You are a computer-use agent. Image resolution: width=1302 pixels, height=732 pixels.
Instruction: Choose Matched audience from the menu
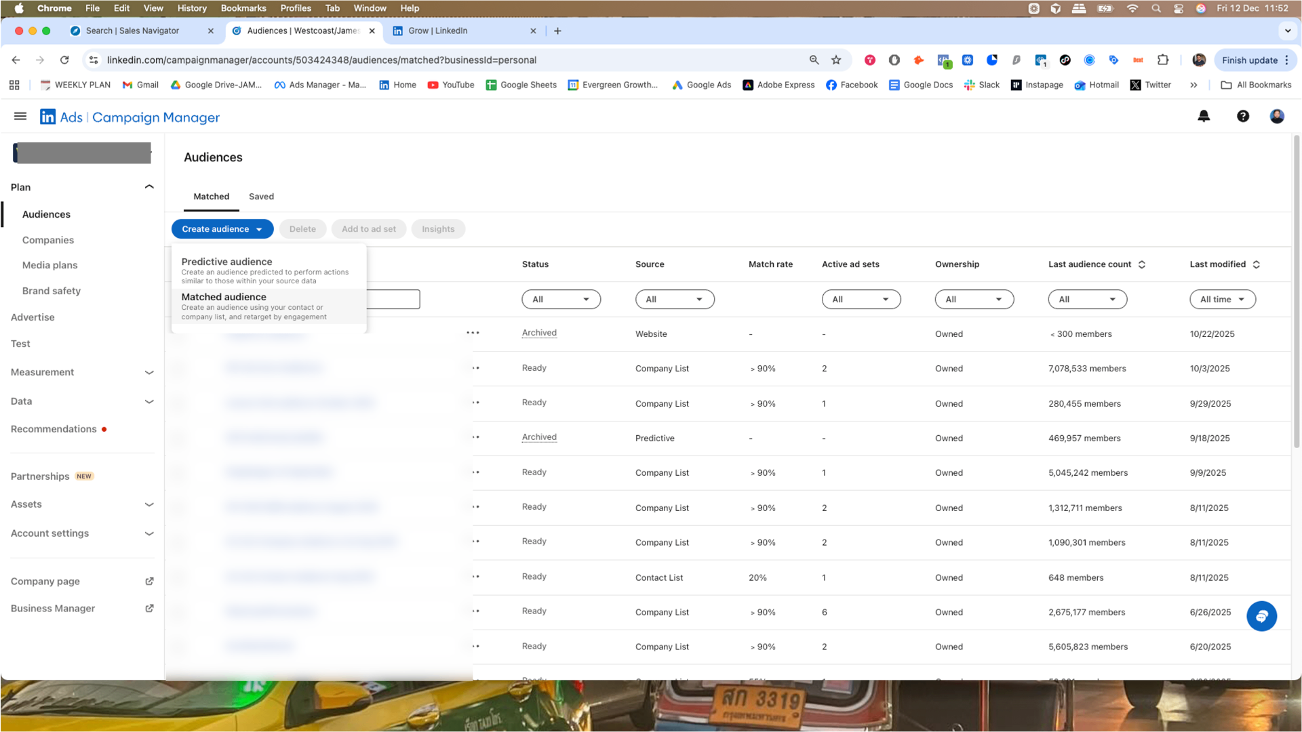click(269, 306)
